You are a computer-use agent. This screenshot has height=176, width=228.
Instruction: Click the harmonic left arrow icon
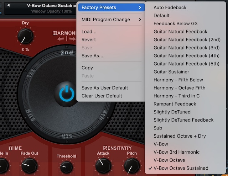tap(61, 39)
